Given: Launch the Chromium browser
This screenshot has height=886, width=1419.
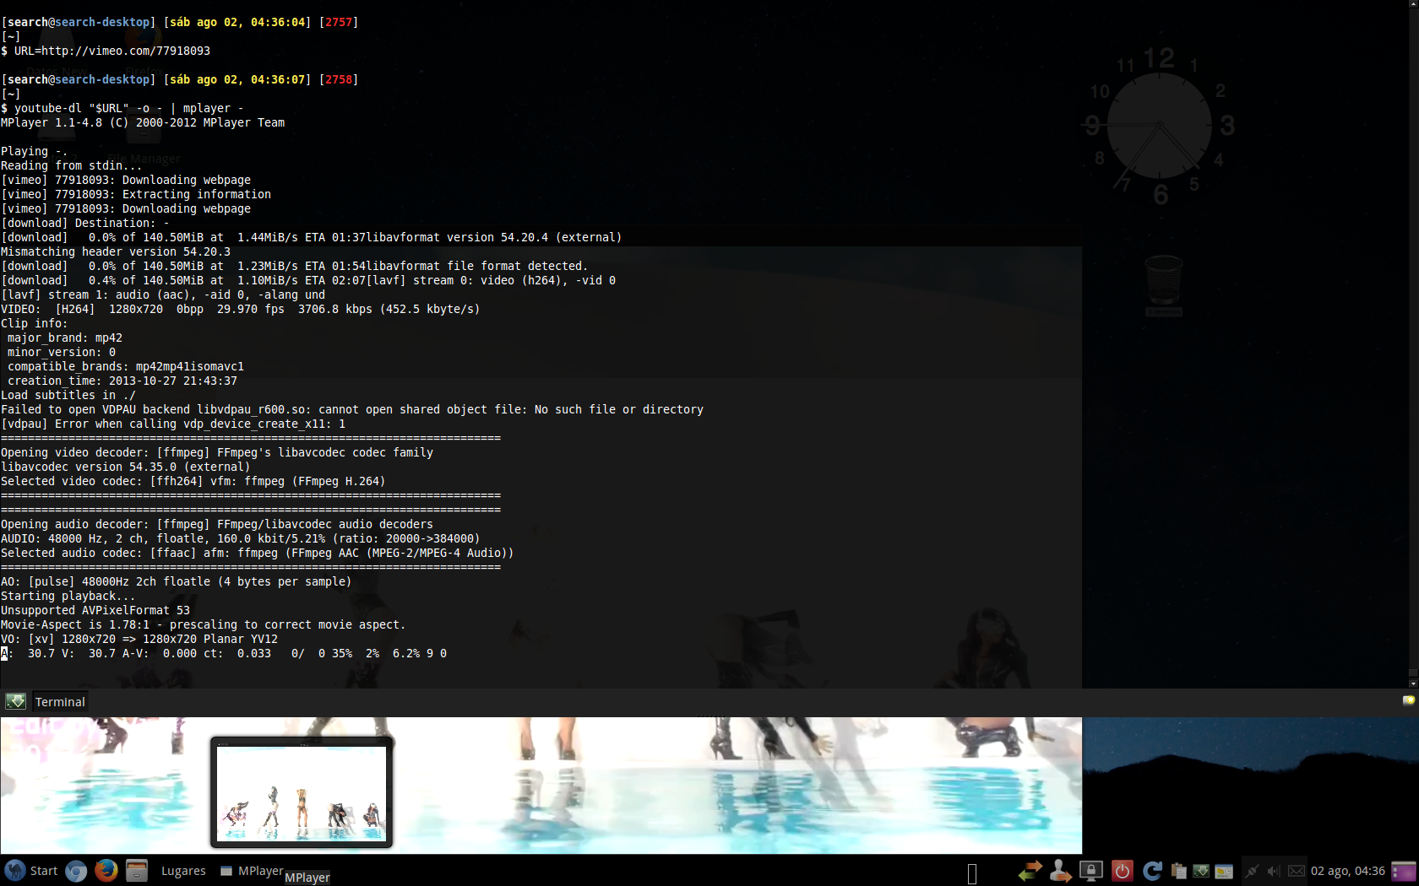Looking at the screenshot, I should (x=76, y=871).
